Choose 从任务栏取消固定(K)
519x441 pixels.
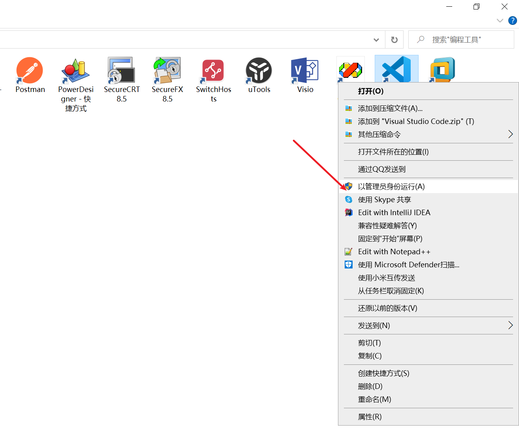(428, 291)
